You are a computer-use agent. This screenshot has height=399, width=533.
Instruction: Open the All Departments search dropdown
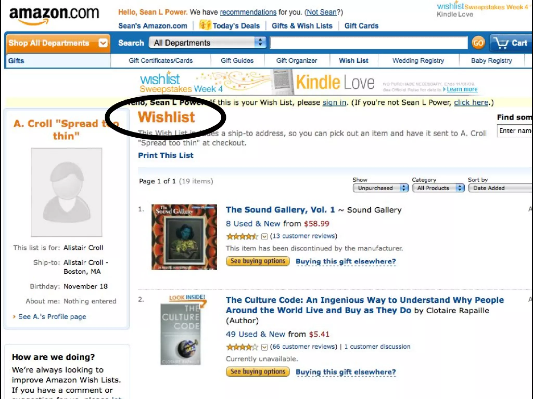click(x=208, y=43)
